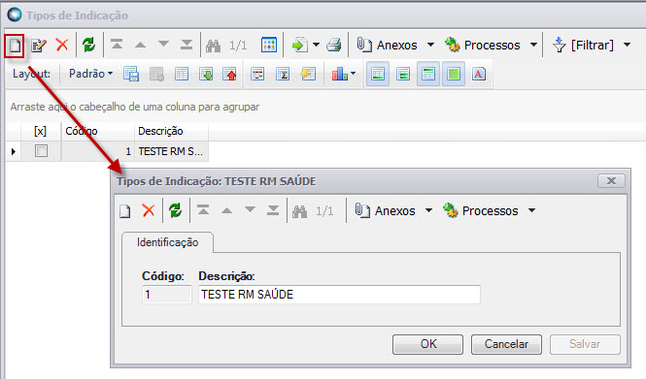Toggle the green rows grid view button
646x379 pixels.
click(x=403, y=74)
